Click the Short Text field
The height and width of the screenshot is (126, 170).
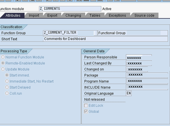105,39
